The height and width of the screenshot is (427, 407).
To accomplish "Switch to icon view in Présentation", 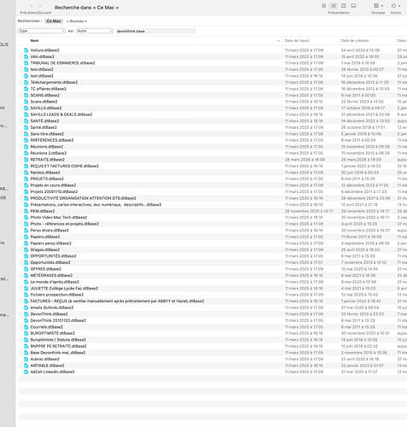I will tap(323, 6).
